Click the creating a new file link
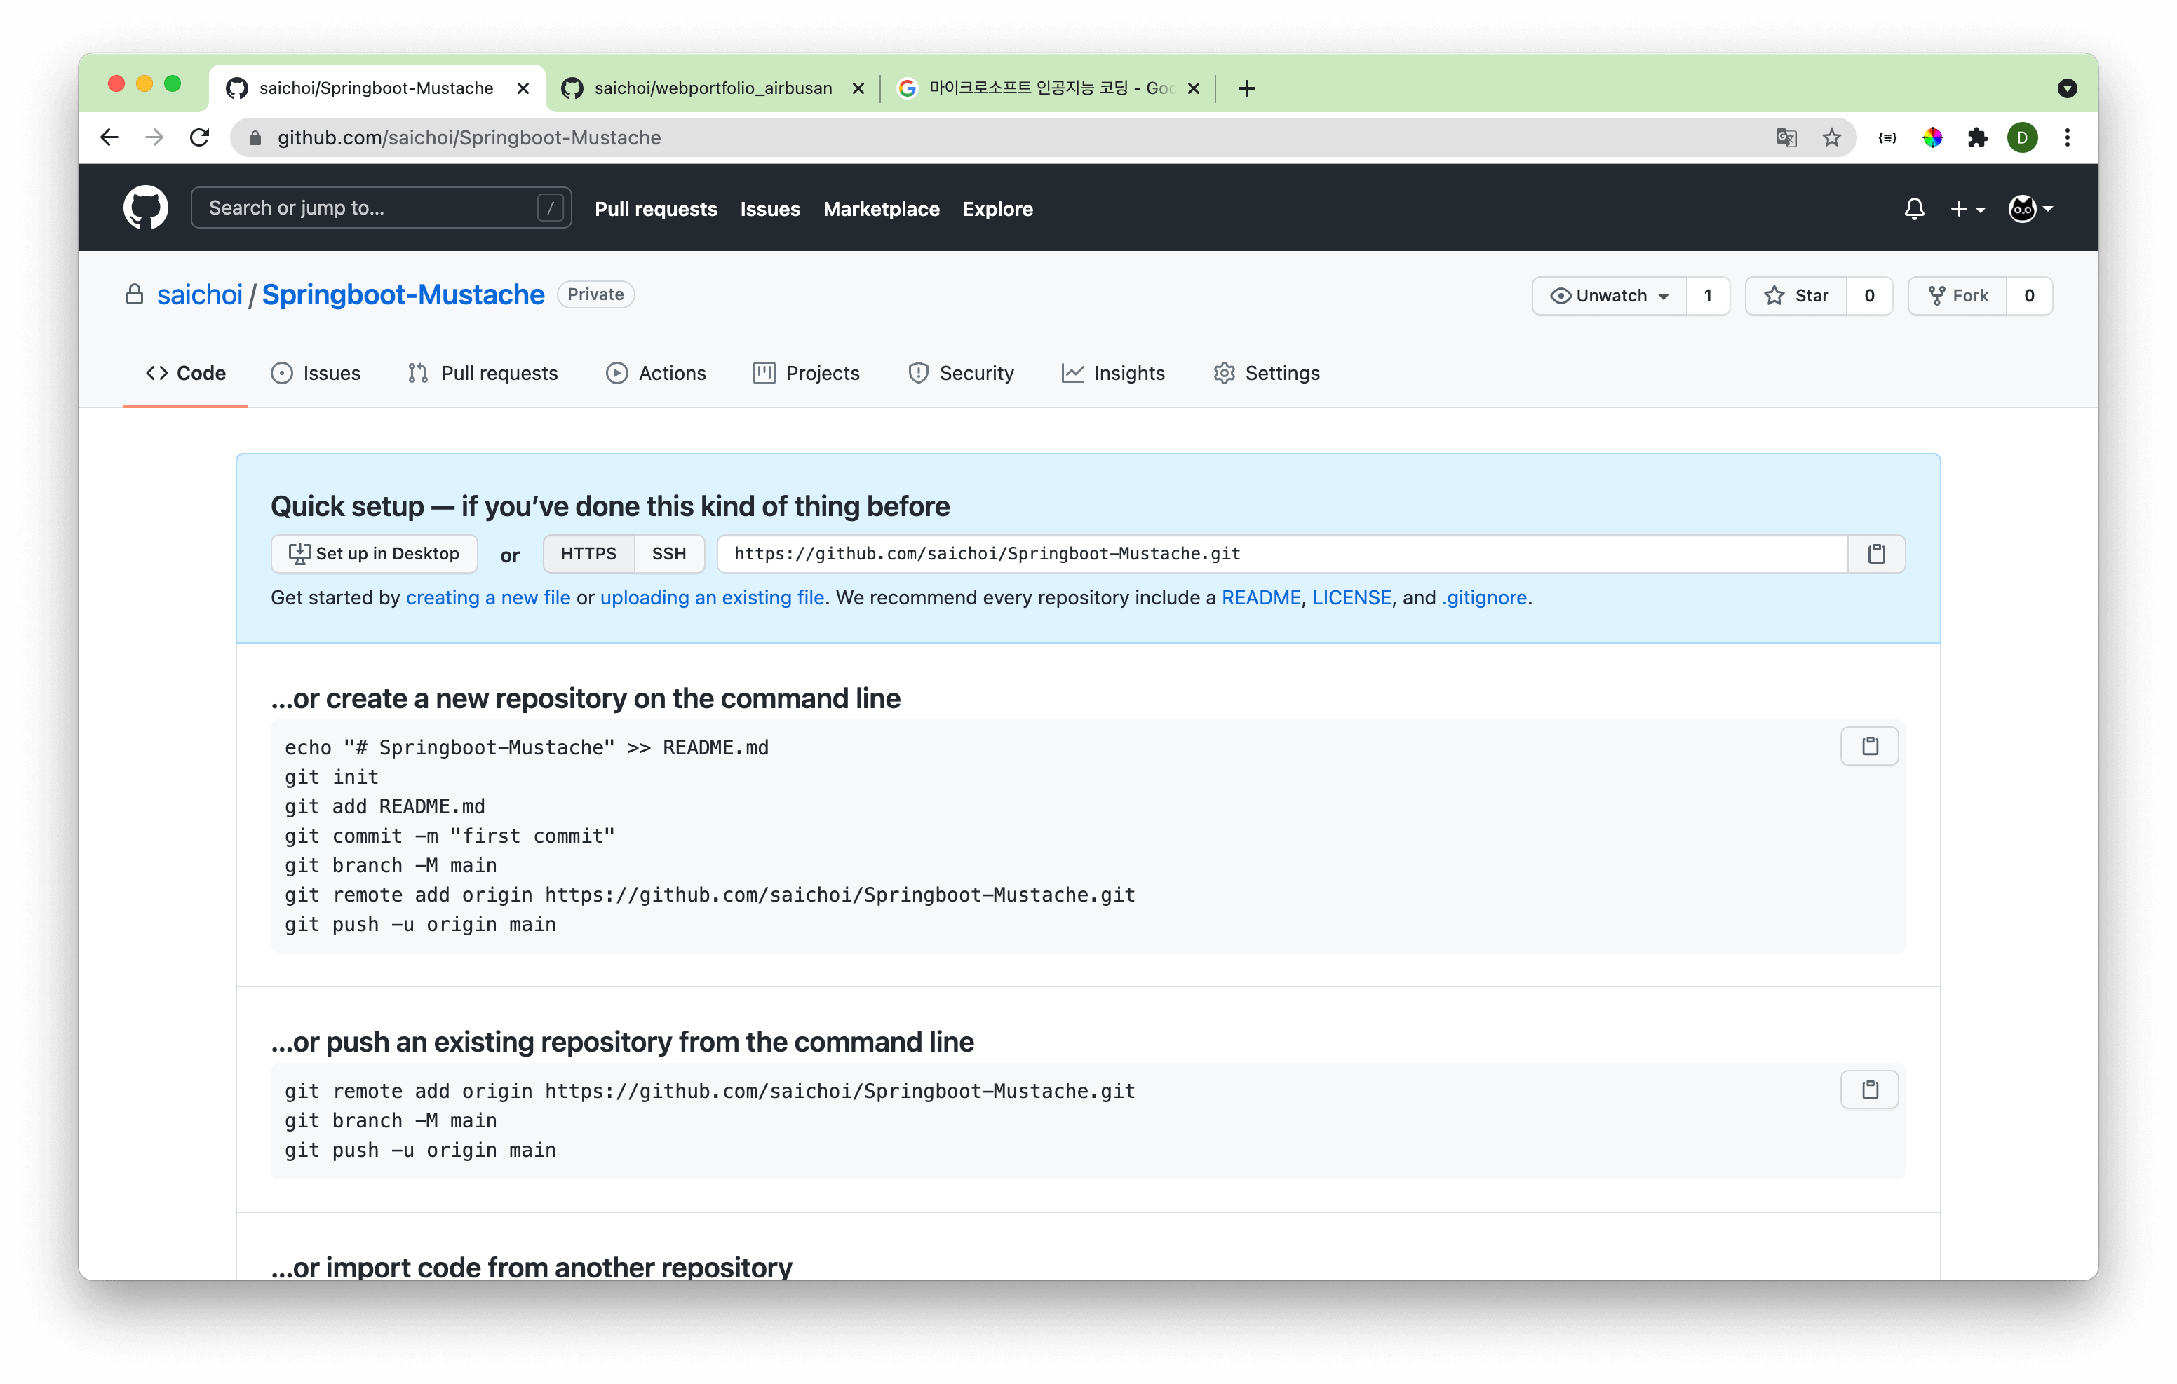The width and height of the screenshot is (2177, 1384). point(488,597)
